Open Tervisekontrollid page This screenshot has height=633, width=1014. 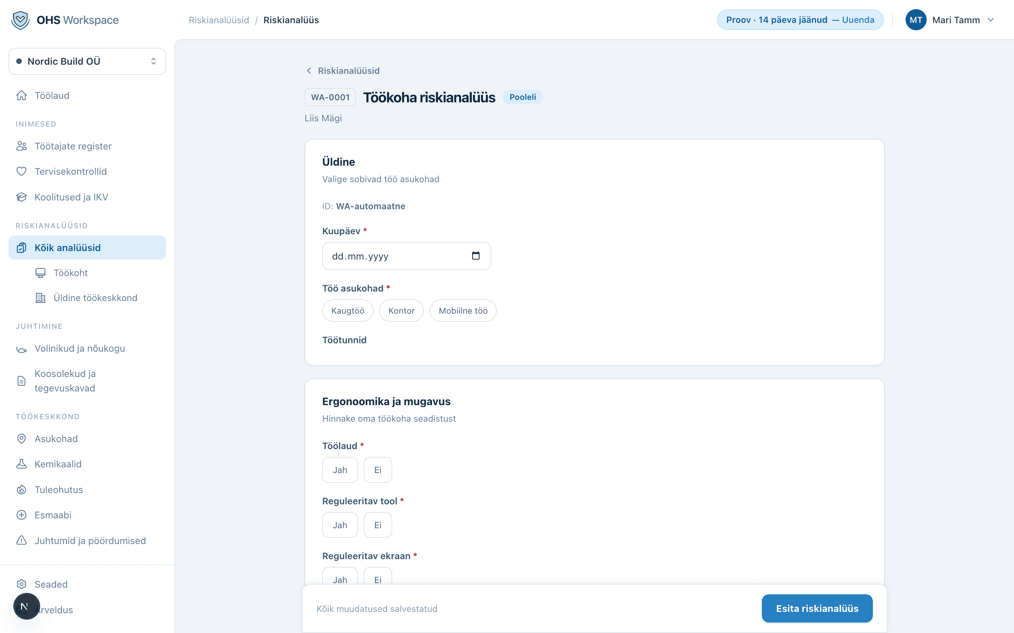point(87,171)
